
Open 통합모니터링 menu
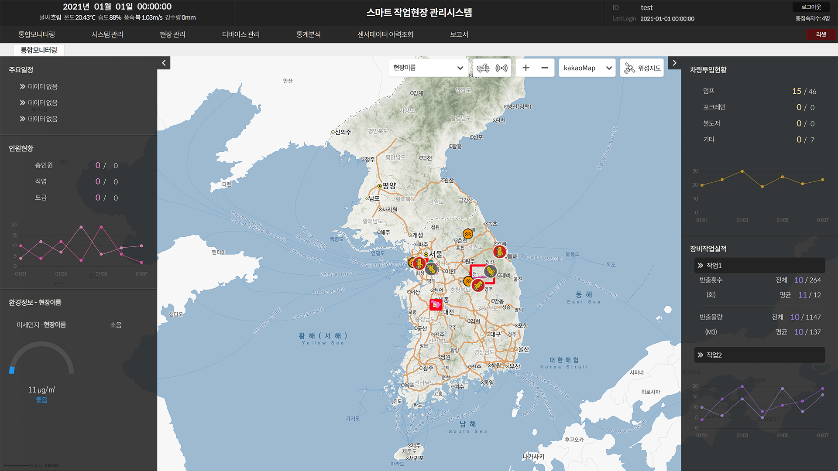tap(37, 34)
